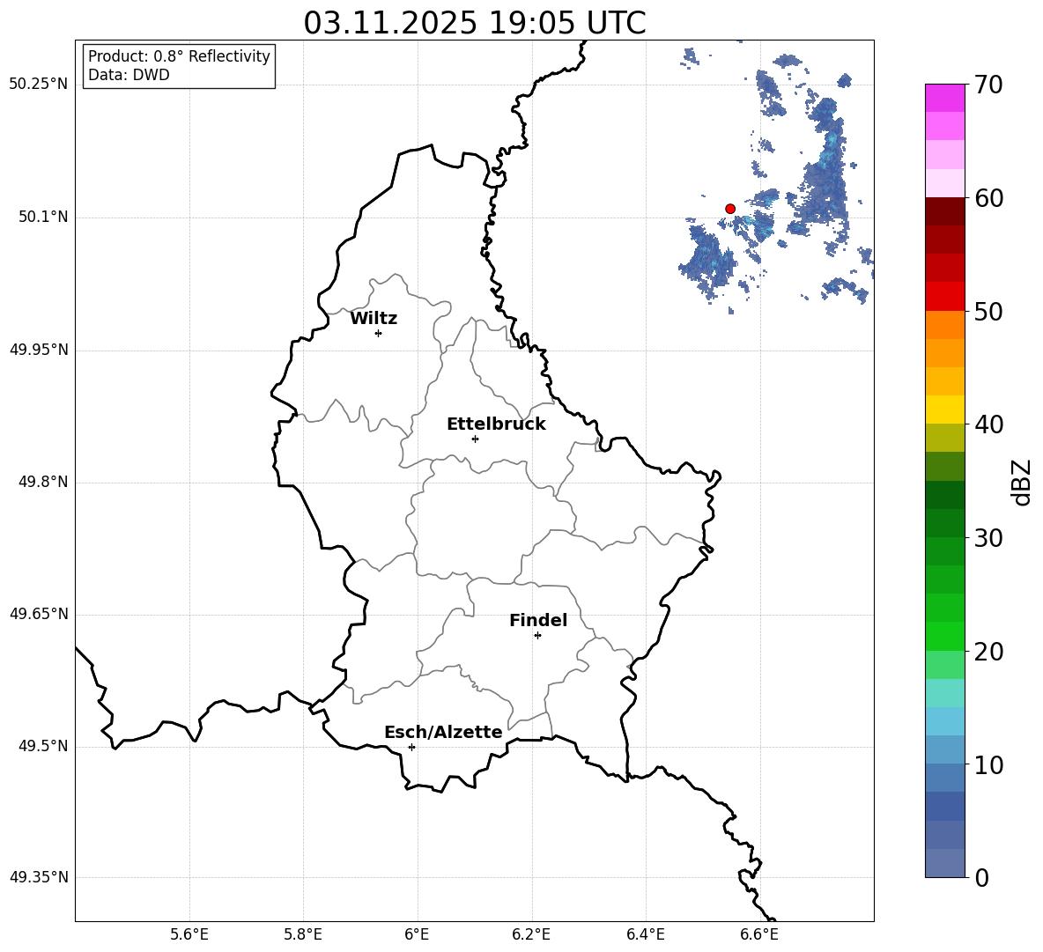Screen dimensions: 1043x952
Task: Click the 49.65°N latitude label
Action: point(39,614)
